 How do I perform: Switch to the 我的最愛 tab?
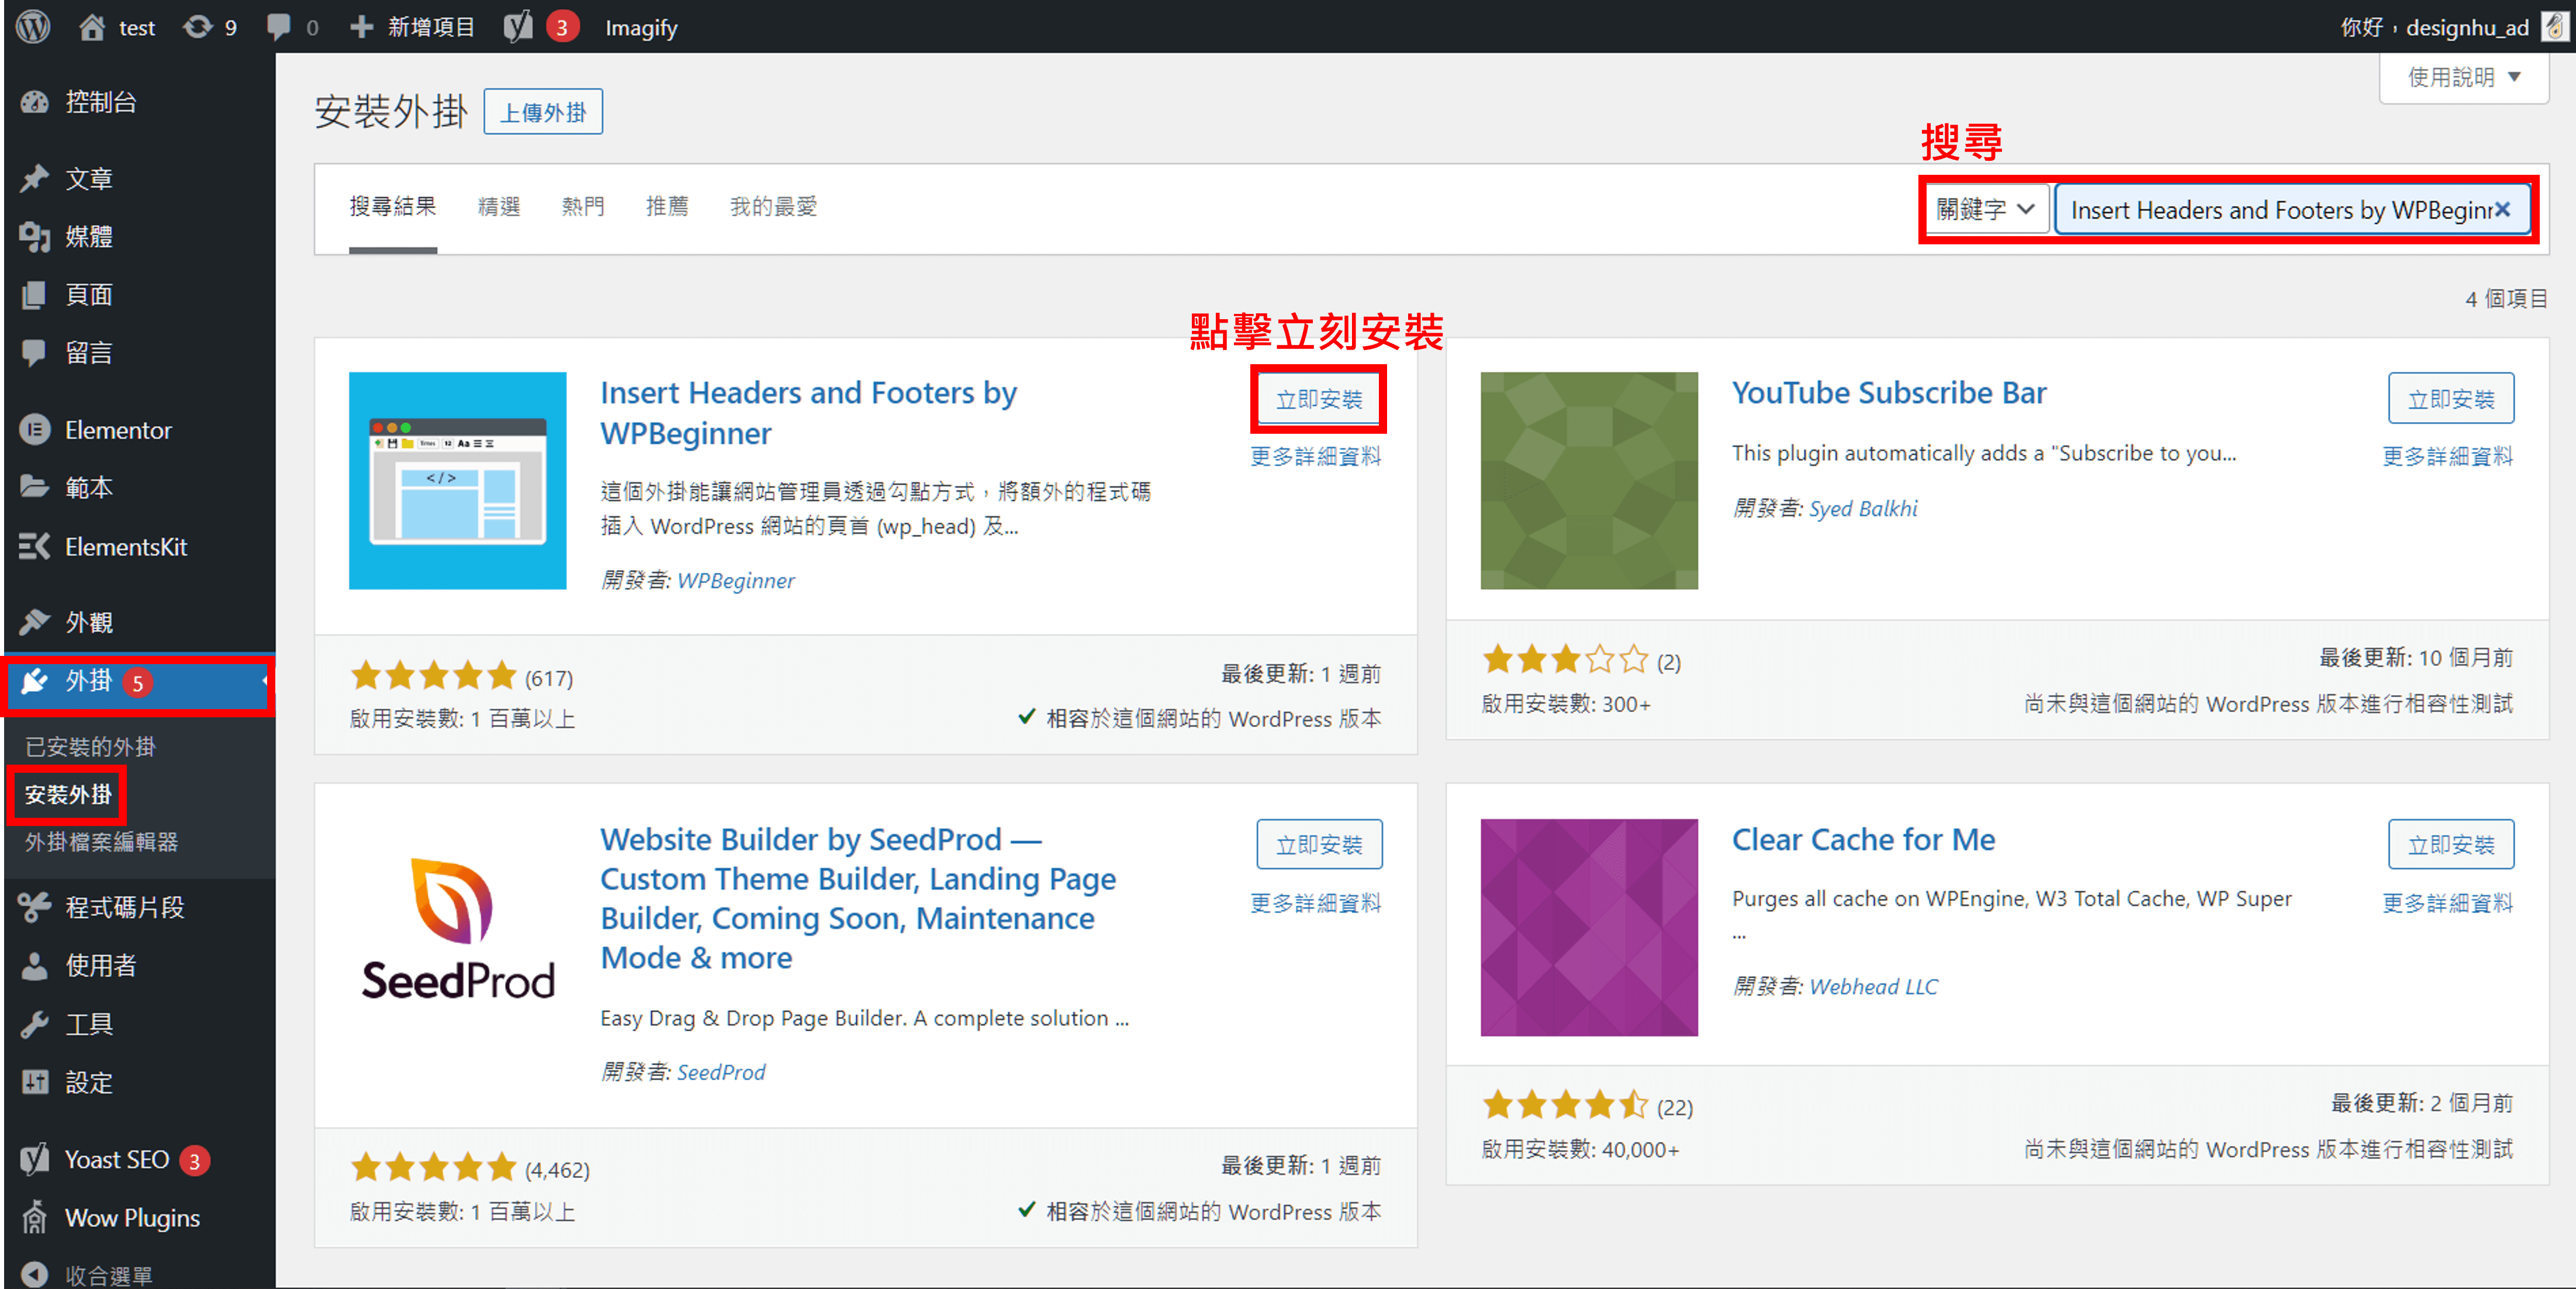(x=773, y=207)
